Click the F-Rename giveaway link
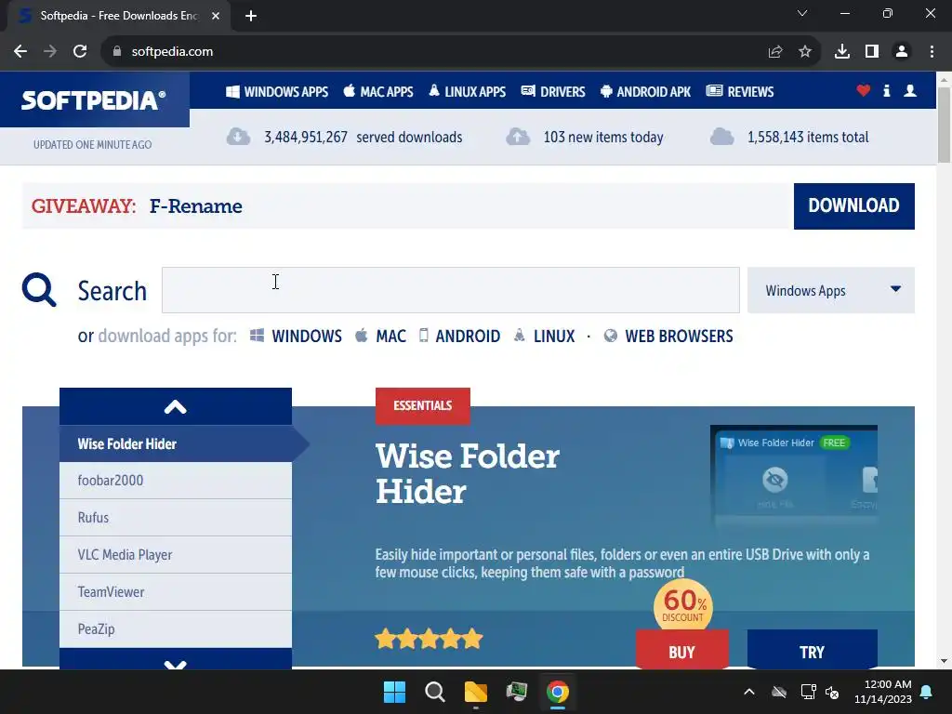 pyautogui.click(x=195, y=206)
